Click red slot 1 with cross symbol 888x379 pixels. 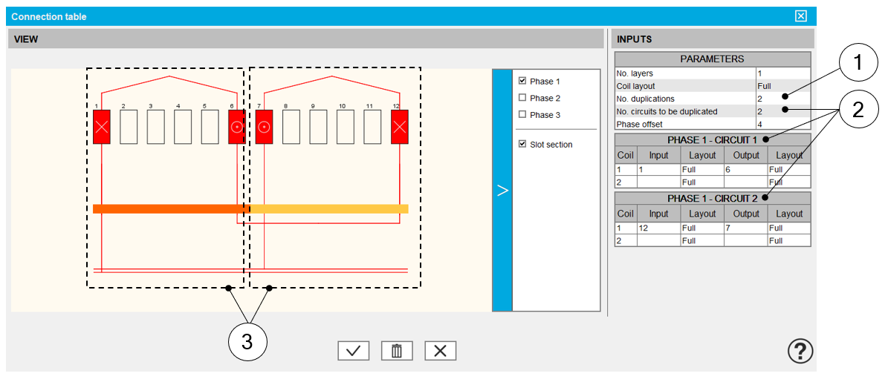102,128
